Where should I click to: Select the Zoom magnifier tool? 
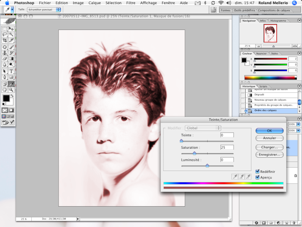coord(11,90)
